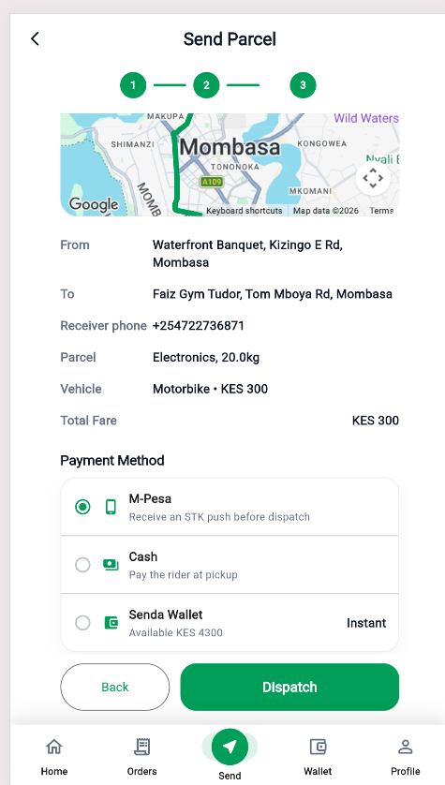445x785 pixels.
Task: Click the Senda Wallet icon in payment list
Action: [x=111, y=623]
